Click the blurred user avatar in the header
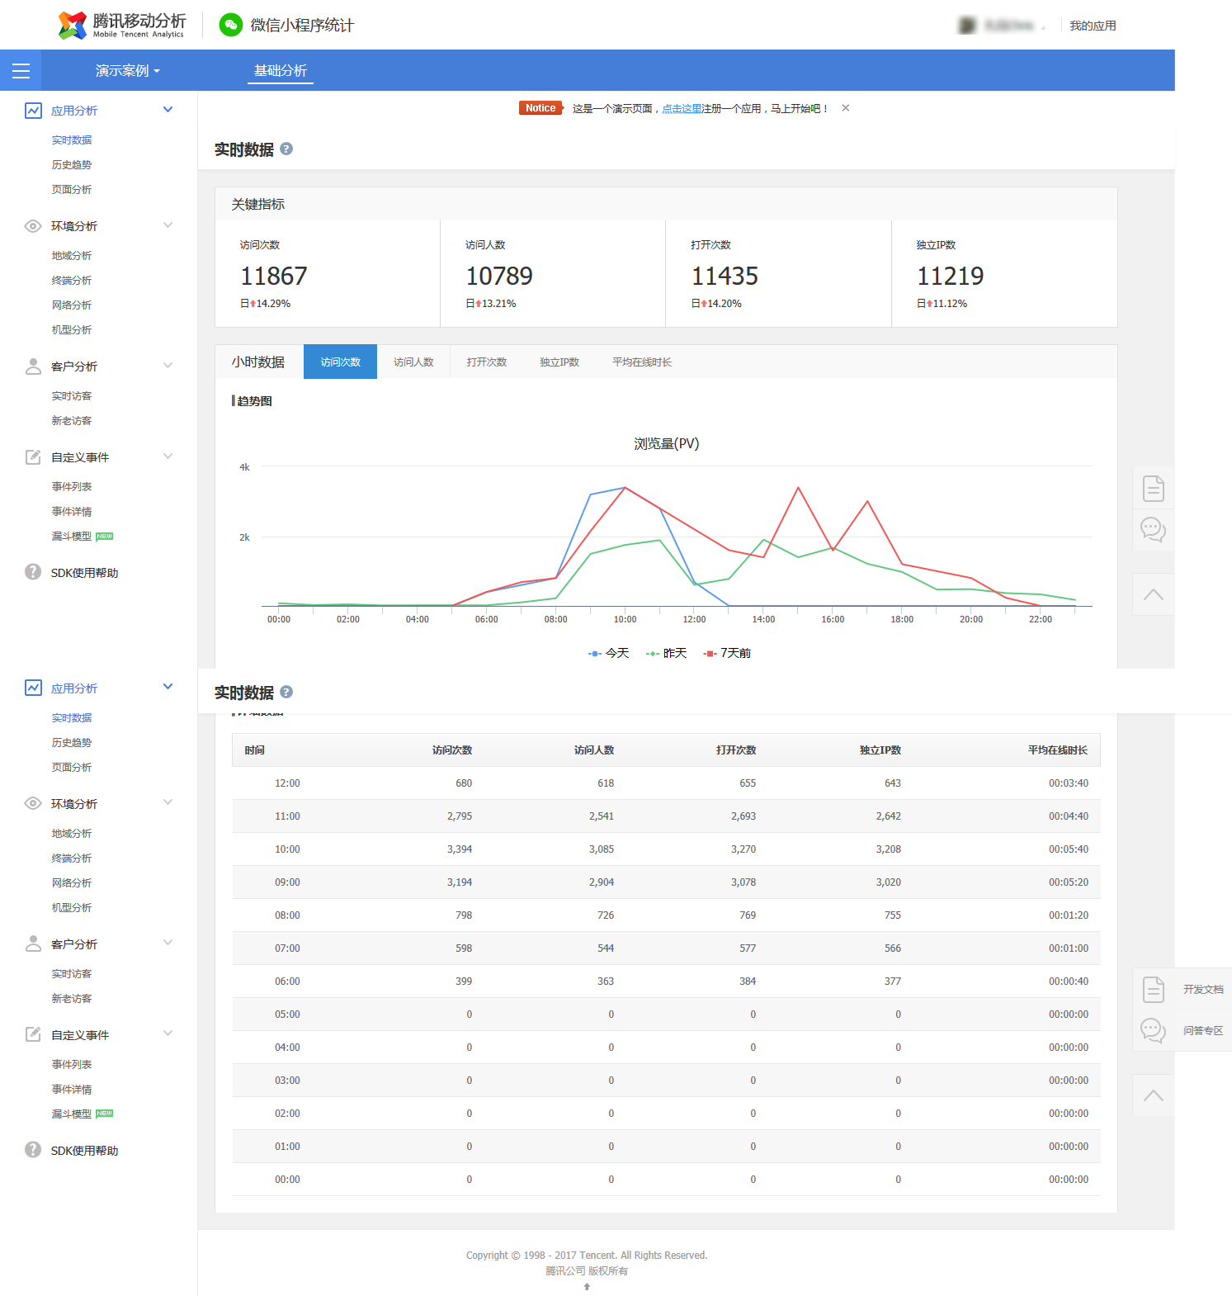Viewport: 1232px width, 1296px height. pos(967,26)
